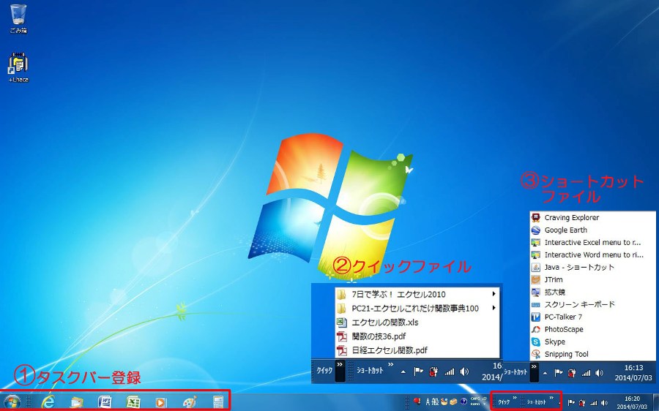The width and height of the screenshot is (659, 411).
Task: Open the Java - ショートカット entry
Action: point(592,267)
